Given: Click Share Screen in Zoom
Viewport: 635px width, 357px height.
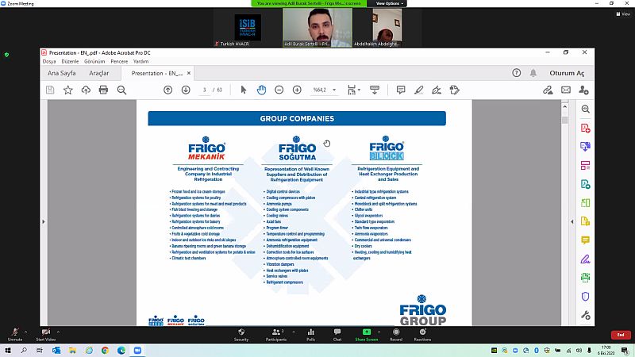Looking at the screenshot, I should tap(367, 334).
